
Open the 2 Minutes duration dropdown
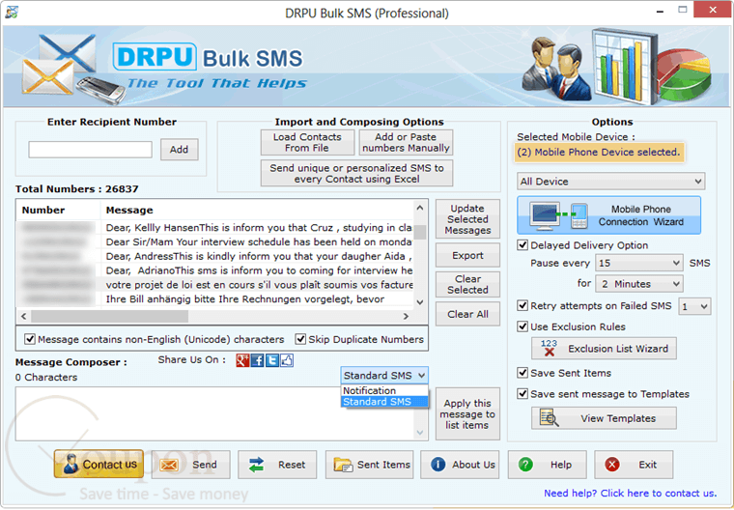639,284
